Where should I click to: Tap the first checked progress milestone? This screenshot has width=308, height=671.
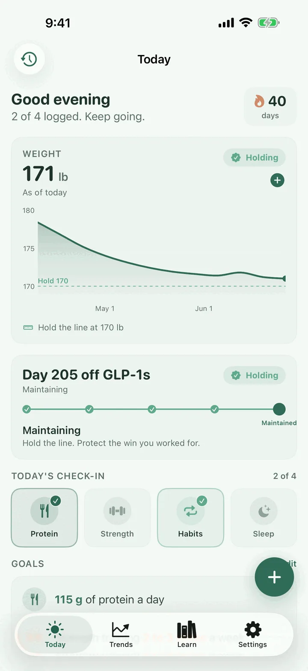(27, 409)
